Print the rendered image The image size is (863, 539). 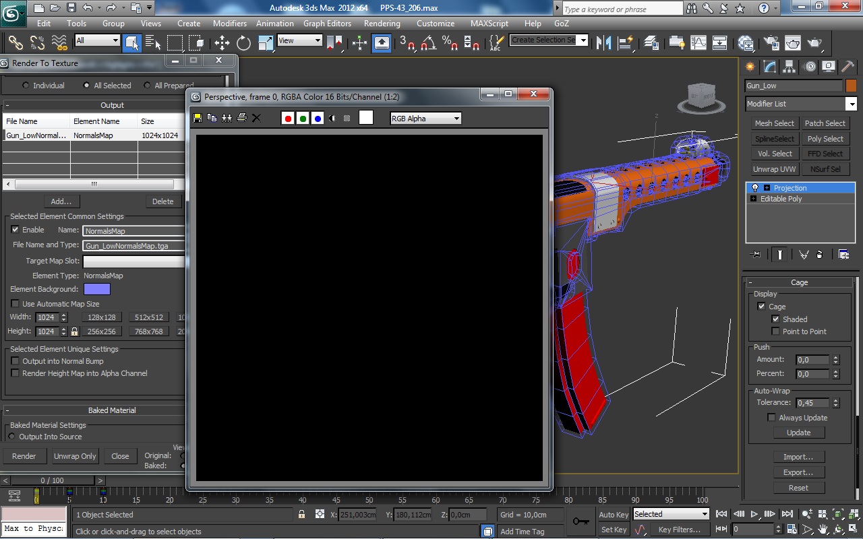[241, 118]
